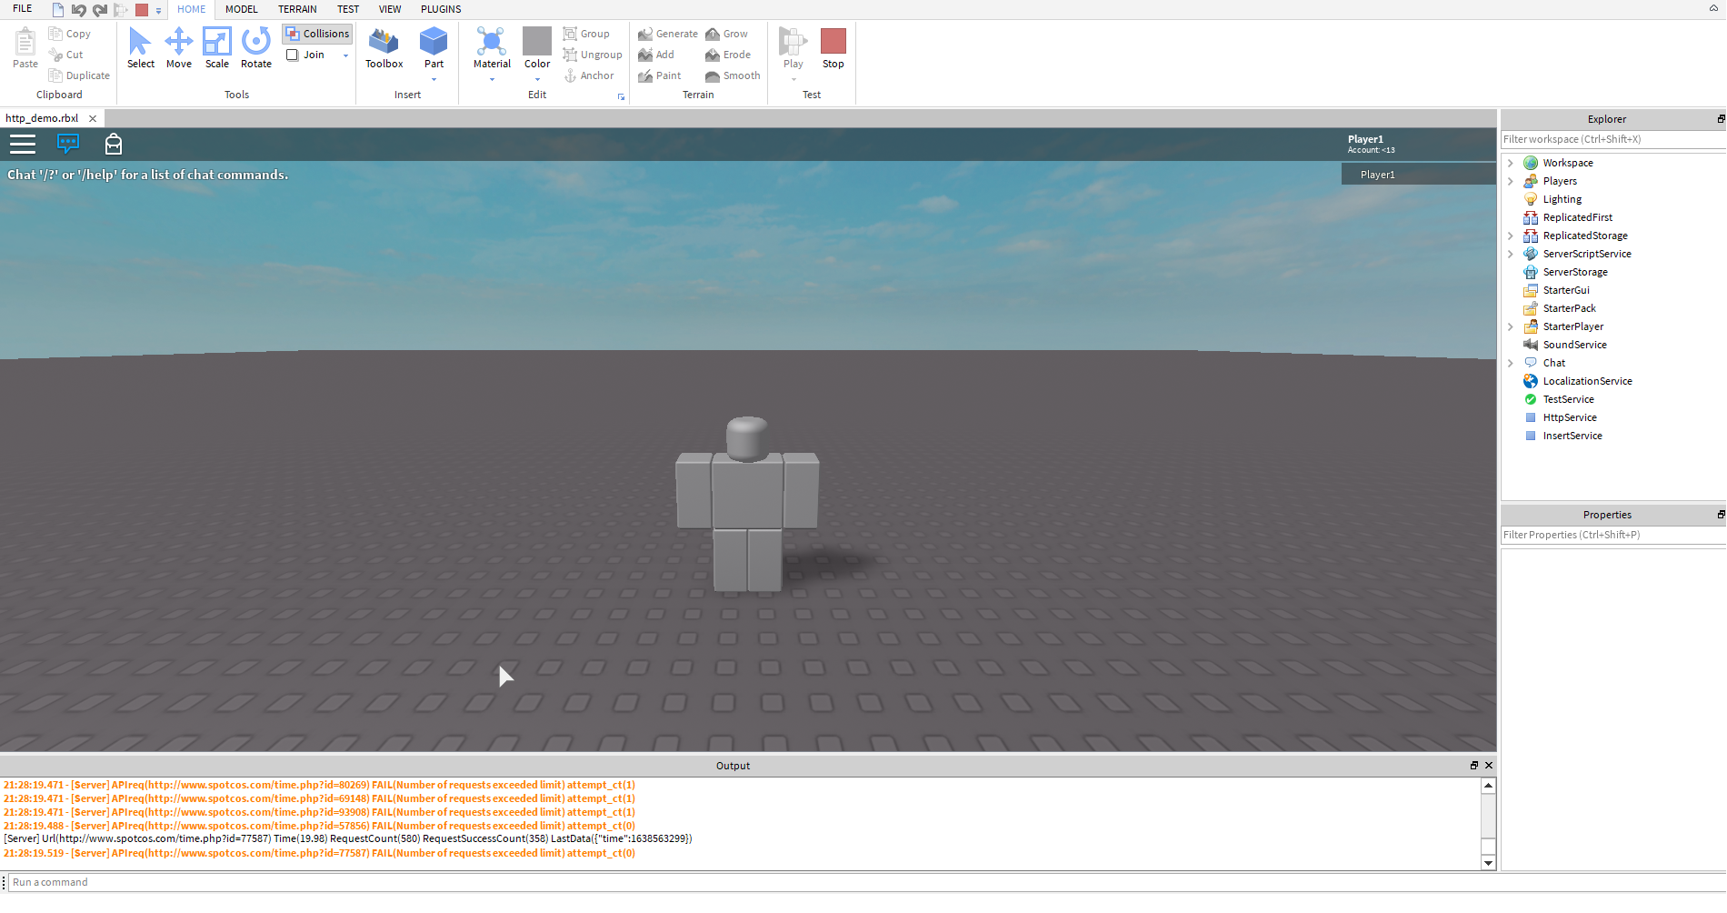Expand the Workspace tree node
The height and width of the screenshot is (913, 1727).
(x=1511, y=163)
